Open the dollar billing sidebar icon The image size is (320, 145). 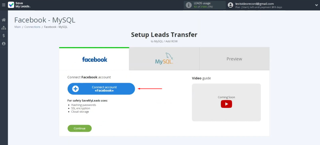pyautogui.click(x=4, y=36)
